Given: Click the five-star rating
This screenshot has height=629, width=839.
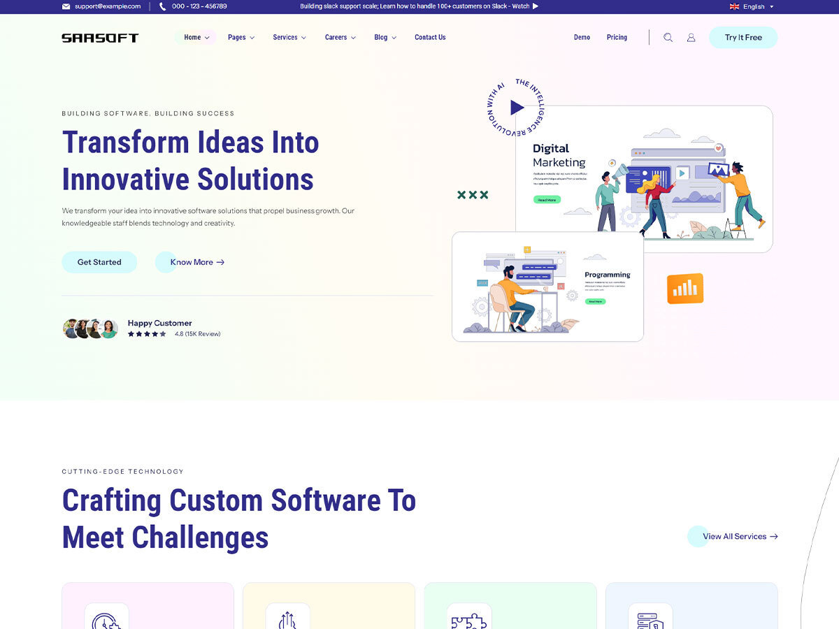Looking at the screenshot, I should [x=147, y=334].
